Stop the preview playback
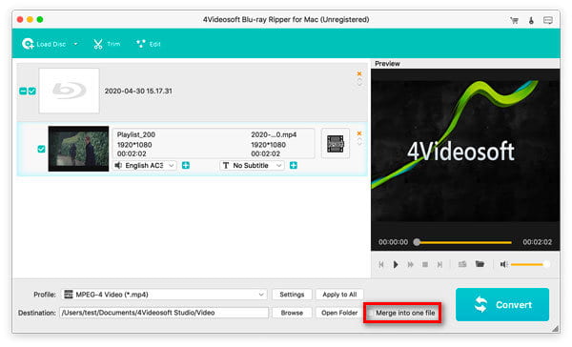572x347 pixels. point(425,264)
